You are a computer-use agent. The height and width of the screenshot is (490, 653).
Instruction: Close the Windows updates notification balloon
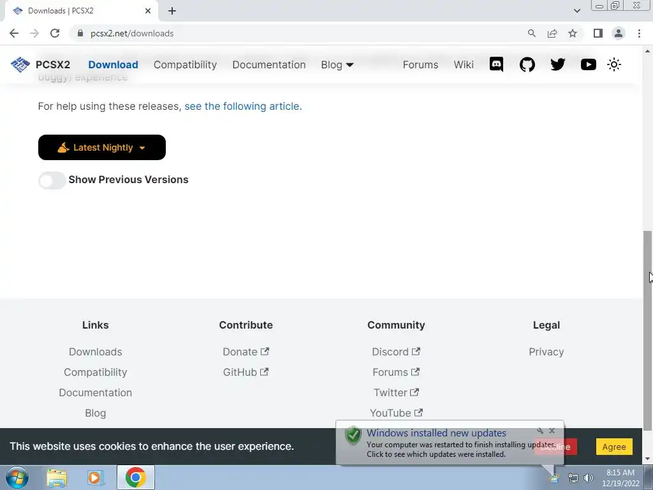552,431
